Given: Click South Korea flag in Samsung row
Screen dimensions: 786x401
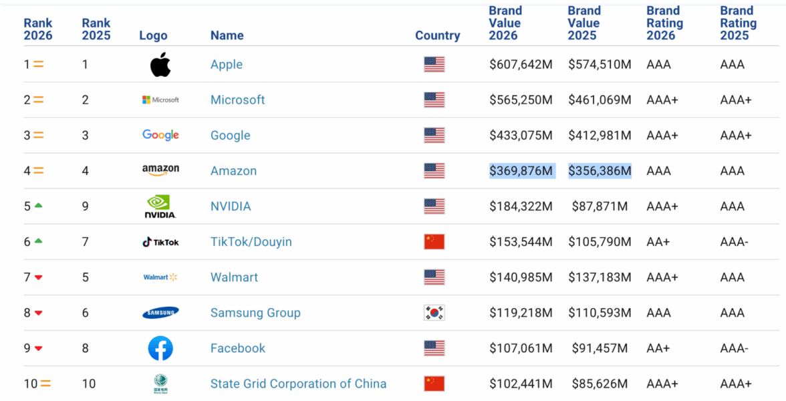Looking at the screenshot, I should pyautogui.click(x=434, y=313).
